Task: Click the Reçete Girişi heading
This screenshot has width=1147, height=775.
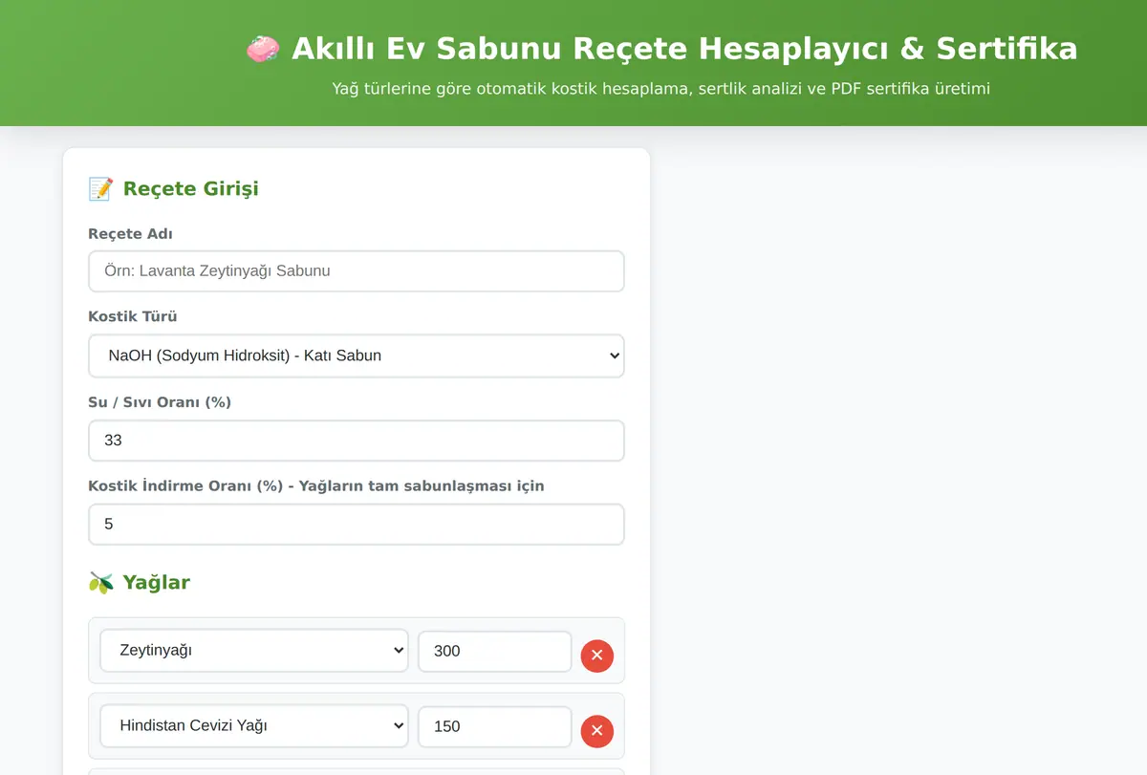Action: tap(191, 189)
